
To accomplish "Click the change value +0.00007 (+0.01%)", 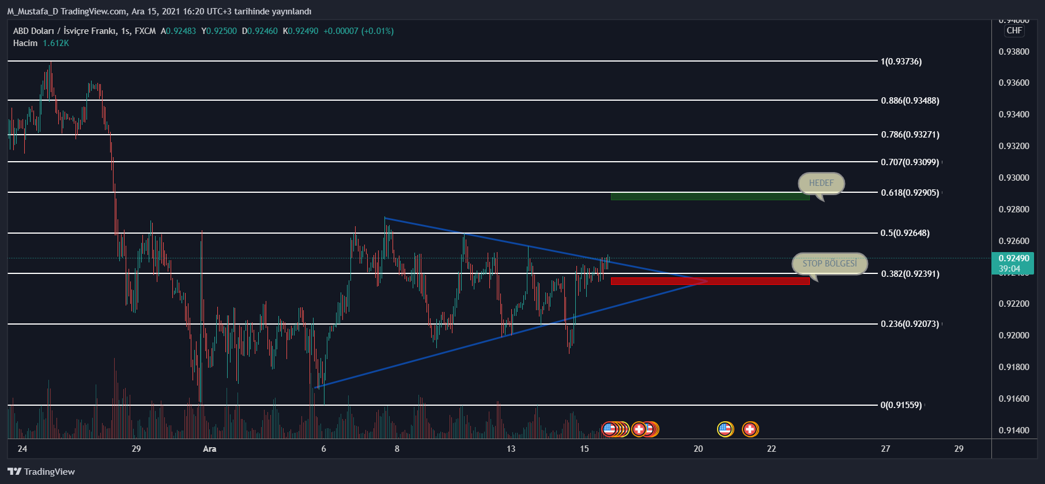I will pyautogui.click(x=359, y=31).
